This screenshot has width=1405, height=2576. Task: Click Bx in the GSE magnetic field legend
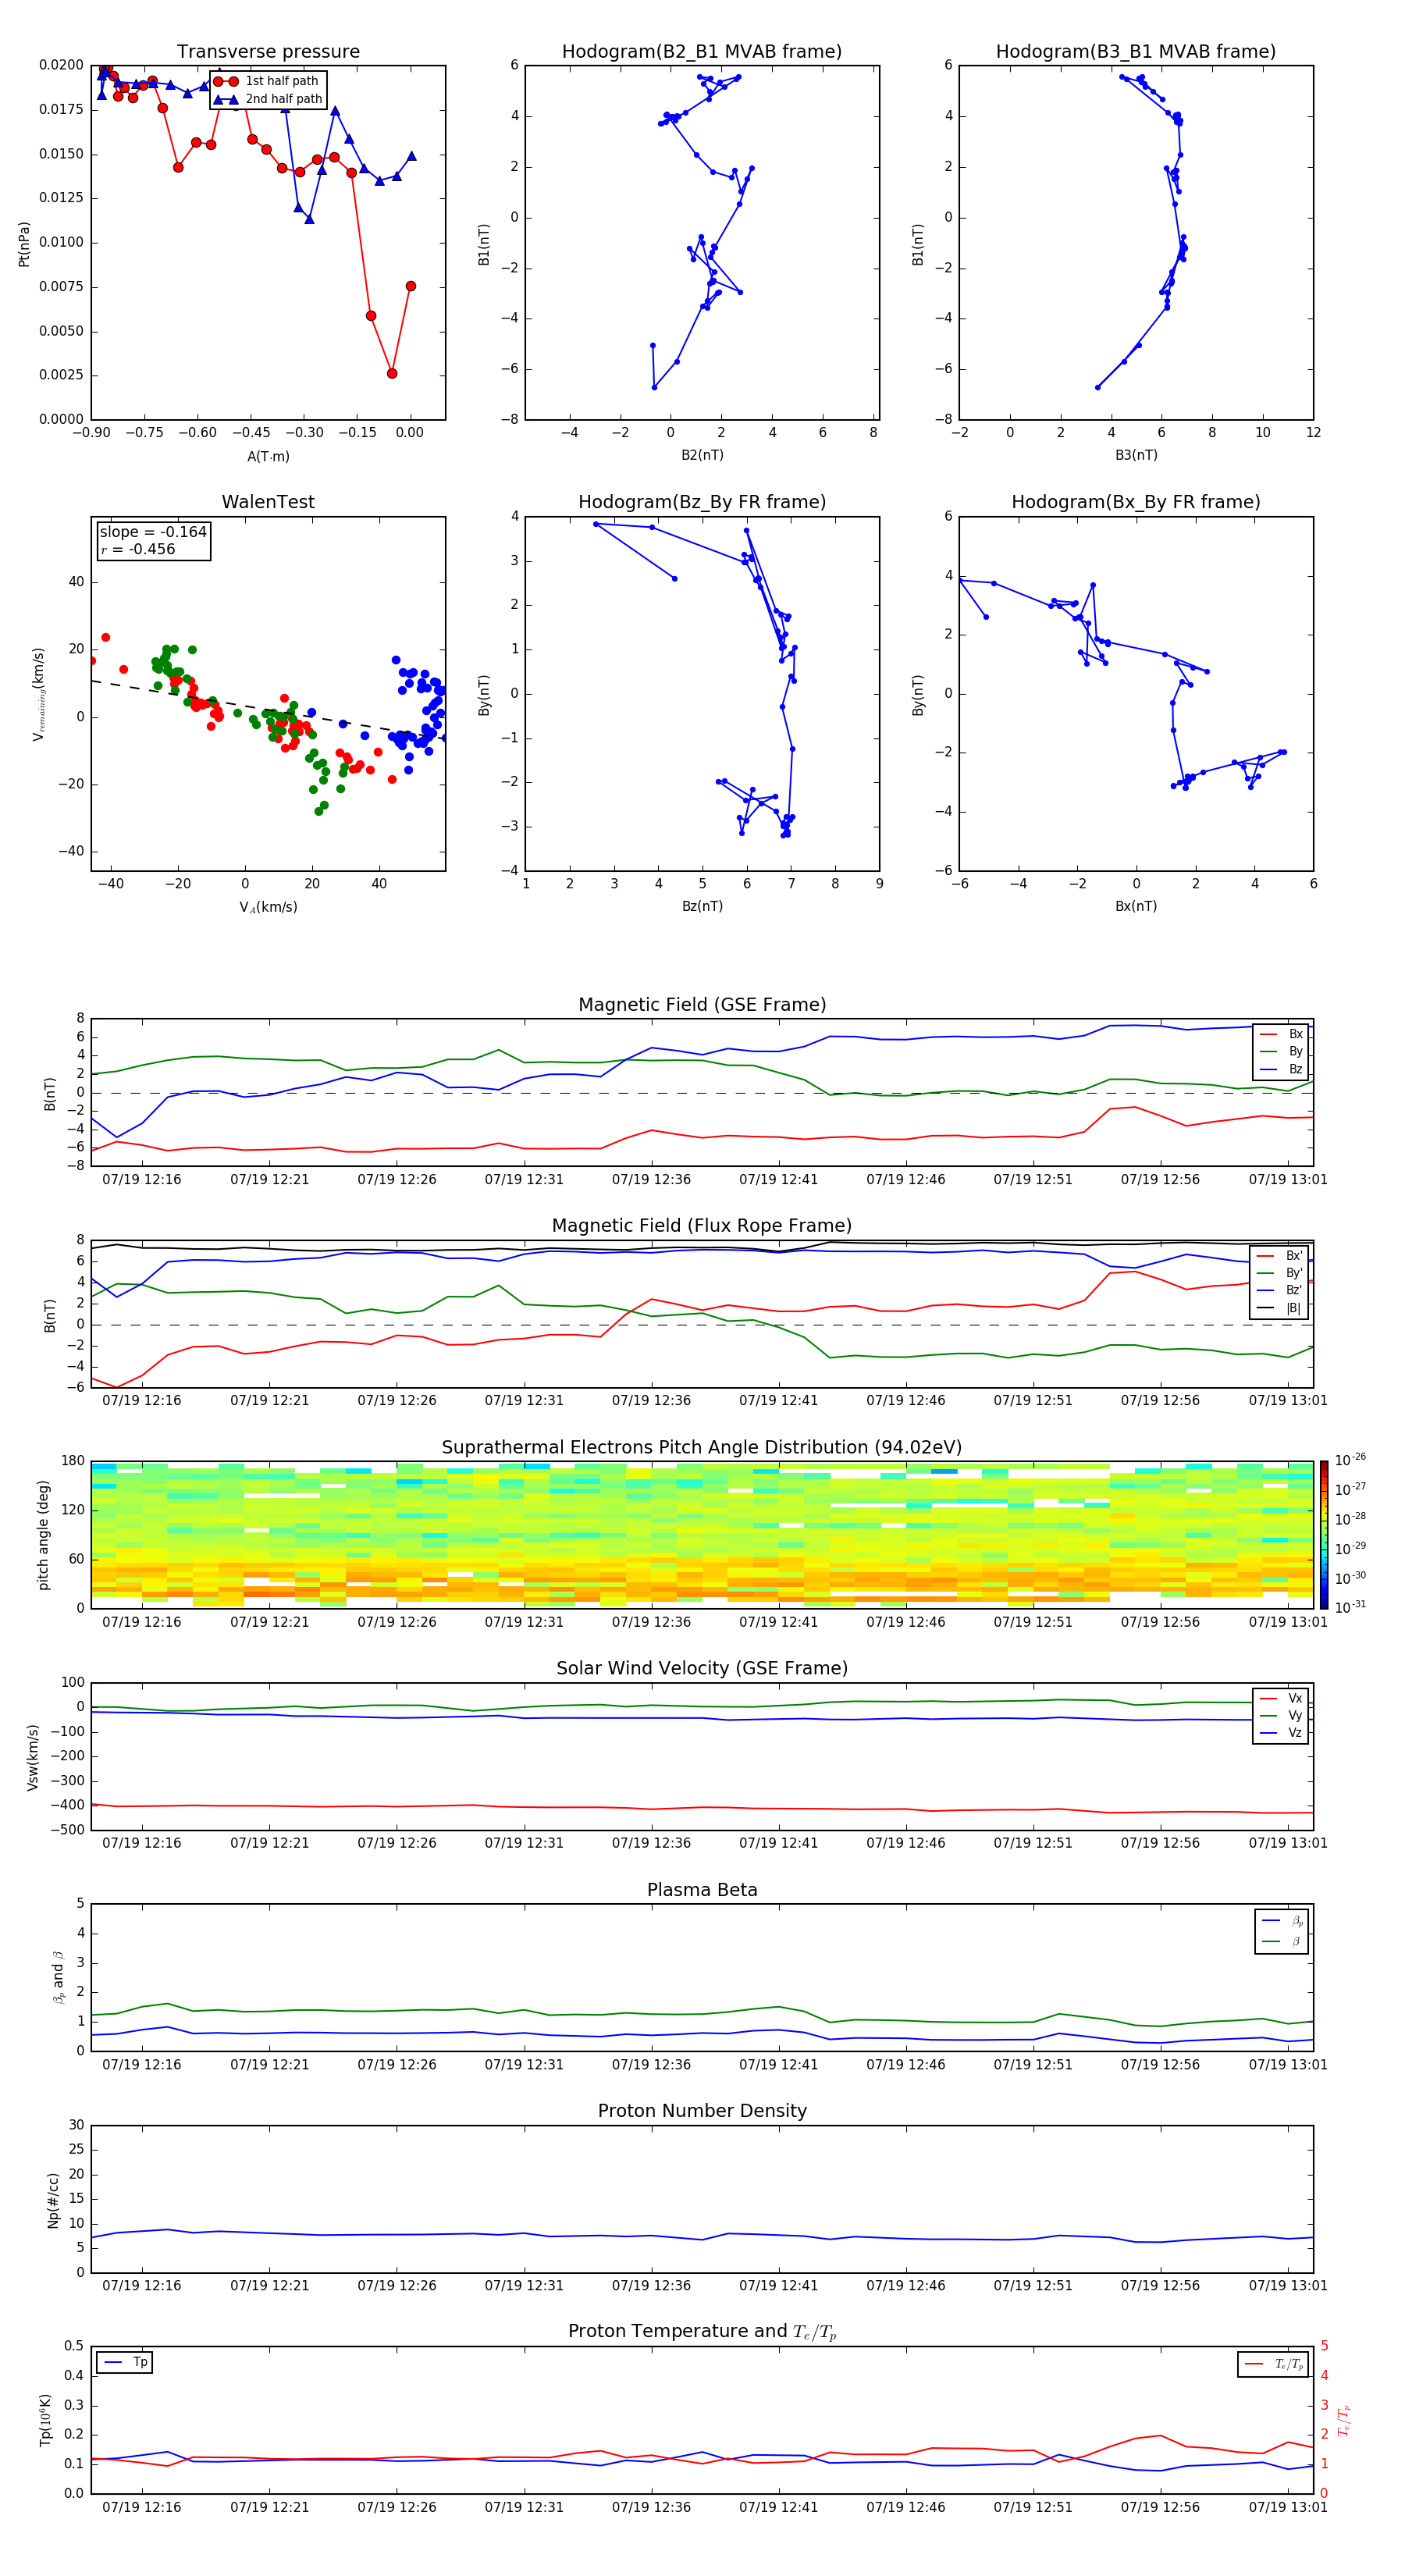coord(1281,1034)
